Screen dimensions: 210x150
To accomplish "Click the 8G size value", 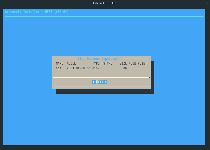I will [125, 68].
